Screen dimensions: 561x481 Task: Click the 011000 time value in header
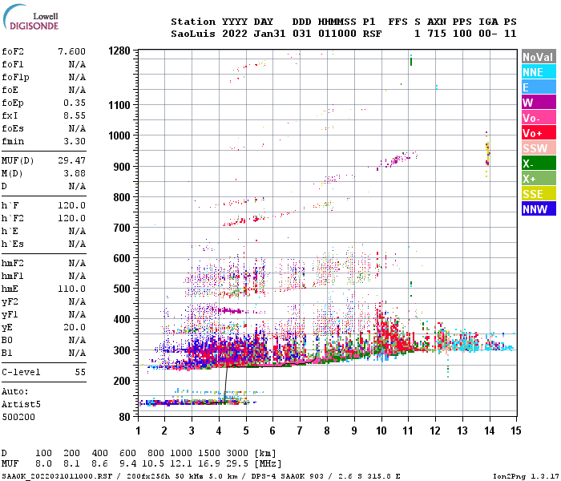[x=337, y=34]
